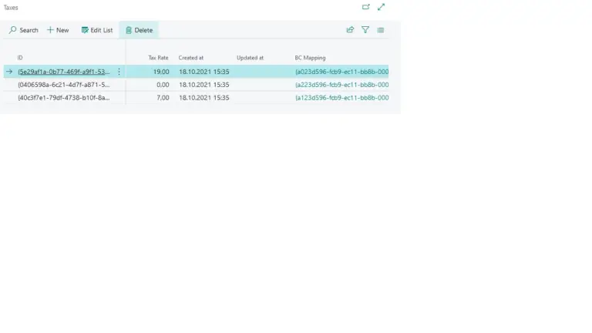Open row menu for 5e29af1a entry
This screenshot has width=592, height=333.
pos(119,72)
